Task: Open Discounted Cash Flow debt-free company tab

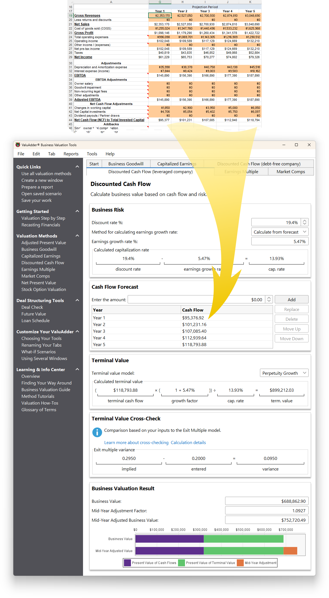Action: tap(259, 164)
